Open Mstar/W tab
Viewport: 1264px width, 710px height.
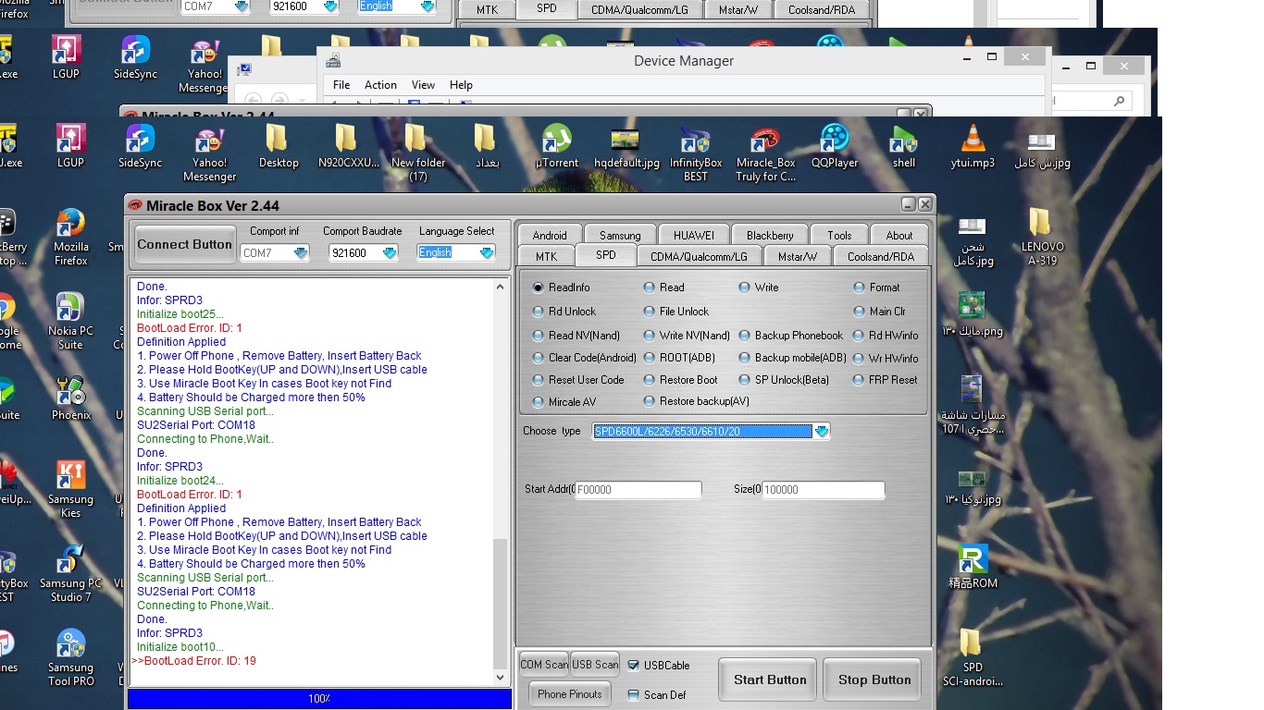(x=797, y=256)
